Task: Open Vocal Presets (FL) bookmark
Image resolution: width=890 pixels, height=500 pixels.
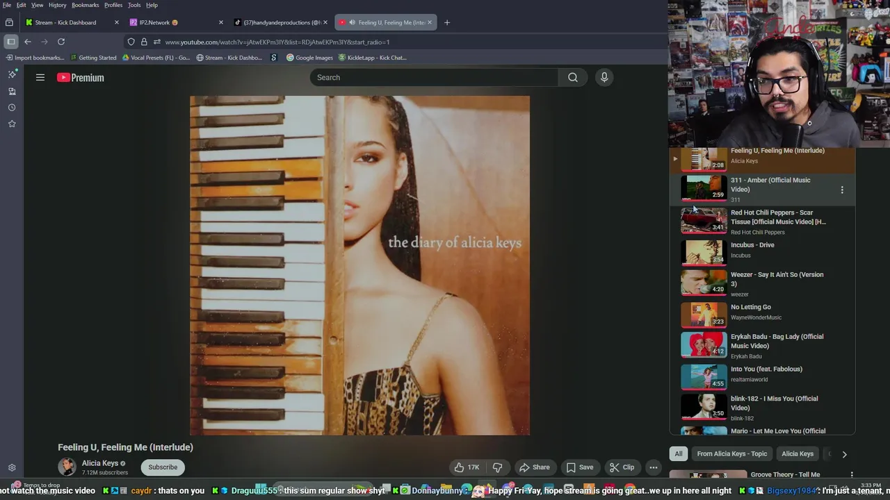Action: click(156, 58)
